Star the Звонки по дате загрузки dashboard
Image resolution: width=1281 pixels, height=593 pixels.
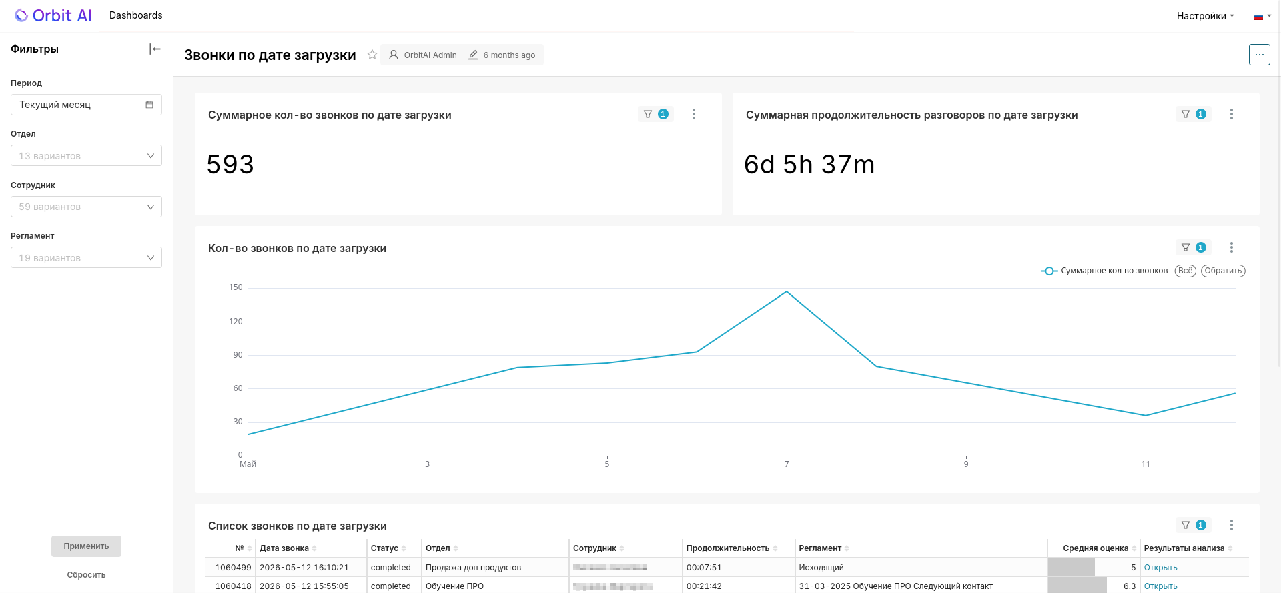tap(372, 55)
